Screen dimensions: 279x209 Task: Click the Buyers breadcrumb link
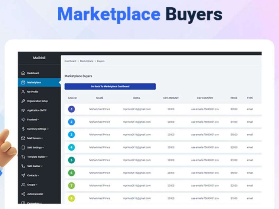pos(101,61)
